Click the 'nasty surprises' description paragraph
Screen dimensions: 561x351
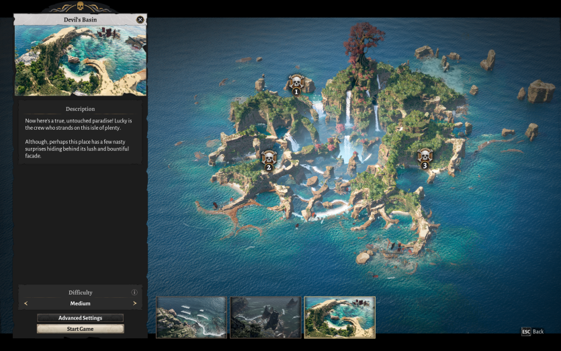coord(77,149)
